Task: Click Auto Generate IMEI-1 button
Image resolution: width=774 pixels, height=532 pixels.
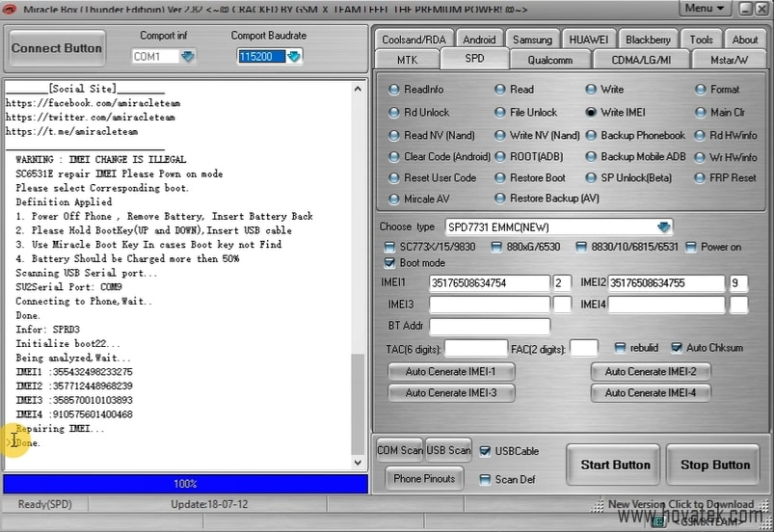Action: (x=451, y=372)
